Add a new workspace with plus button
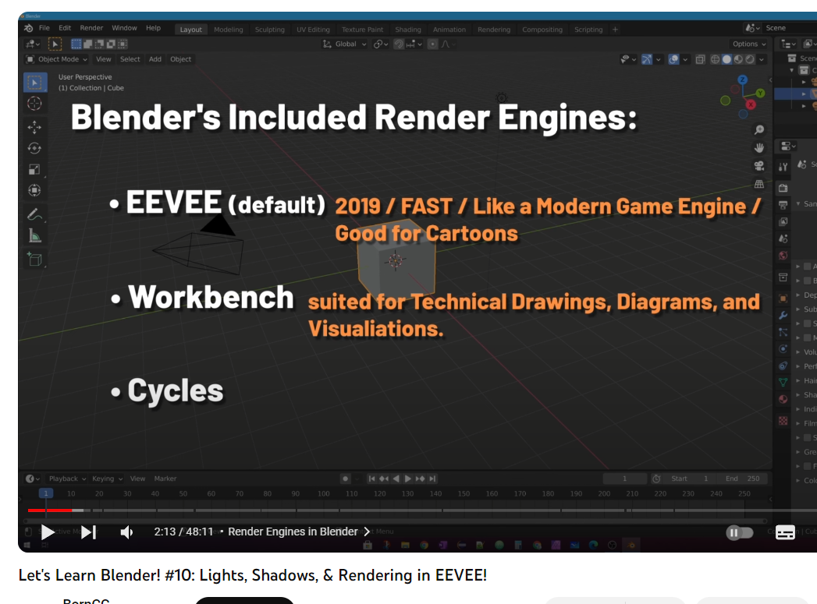The height and width of the screenshot is (604, 817). pyautogui.click(x=616, y=30)
